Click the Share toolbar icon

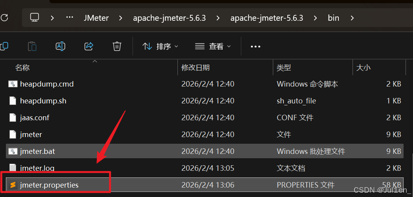89,47
